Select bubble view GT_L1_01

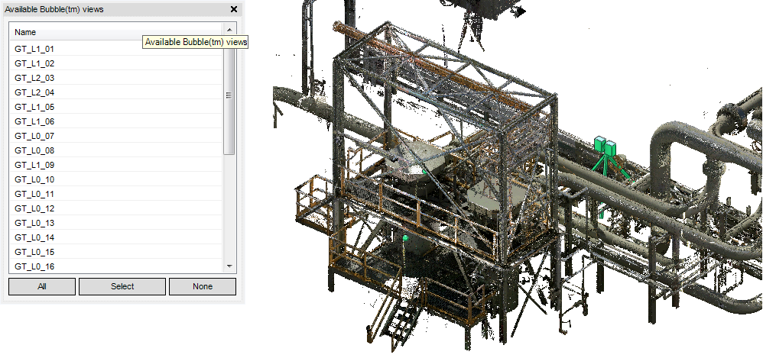(x=115, y=49)
